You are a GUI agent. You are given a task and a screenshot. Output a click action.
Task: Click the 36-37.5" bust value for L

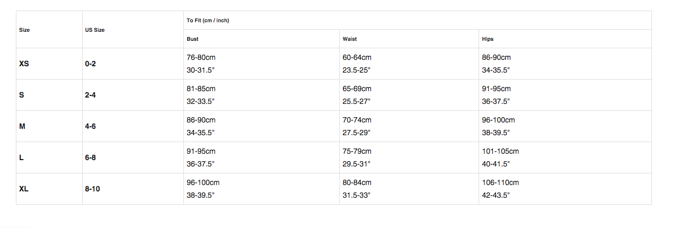point(200,164)
